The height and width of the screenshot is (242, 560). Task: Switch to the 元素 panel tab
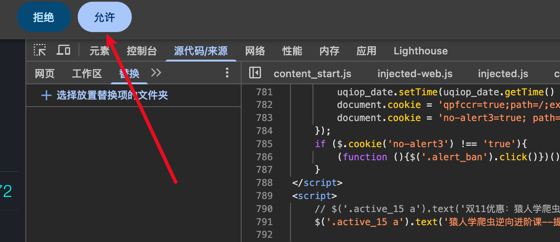click(x=99, y=51)
